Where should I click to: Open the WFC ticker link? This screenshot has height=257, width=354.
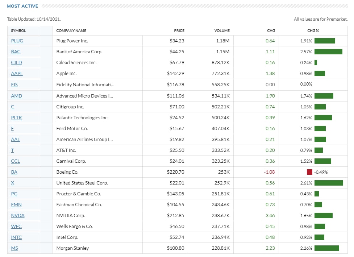pyautogui.click(x=16, y=226)
